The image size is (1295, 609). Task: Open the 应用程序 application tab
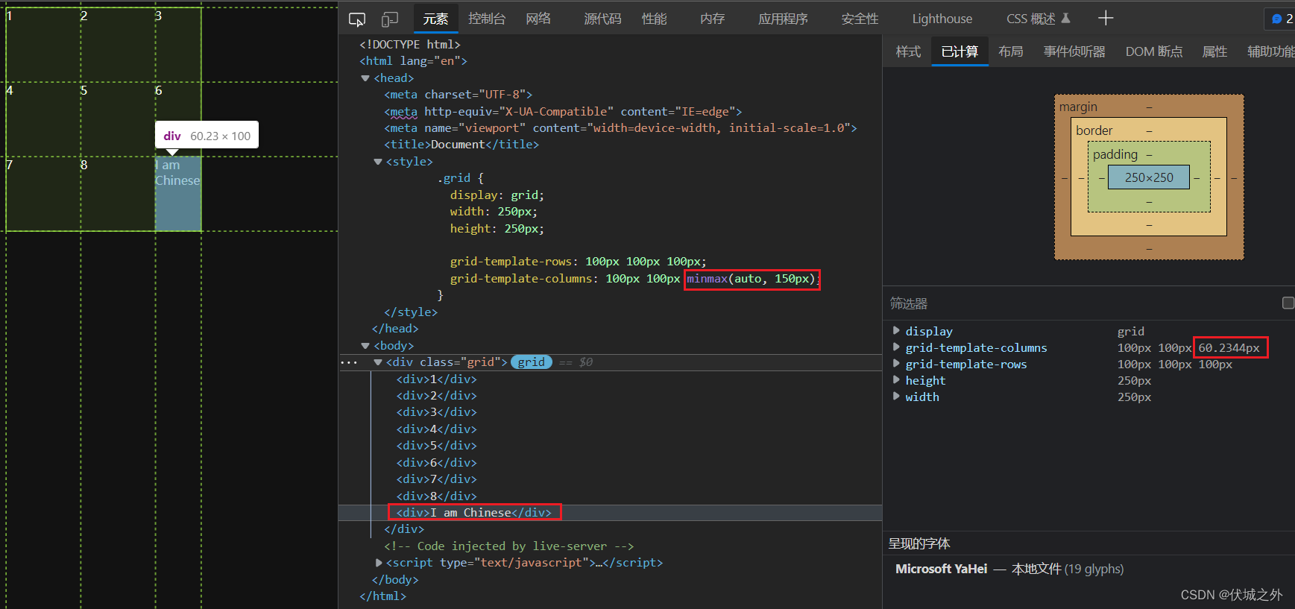click(783, 19)
